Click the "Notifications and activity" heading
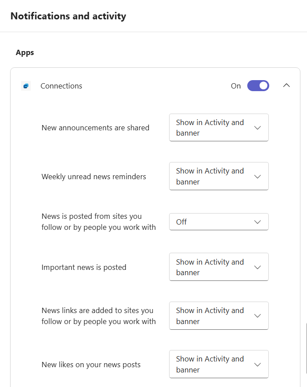Viewport: 307px width, 387px height. [68, 16]
